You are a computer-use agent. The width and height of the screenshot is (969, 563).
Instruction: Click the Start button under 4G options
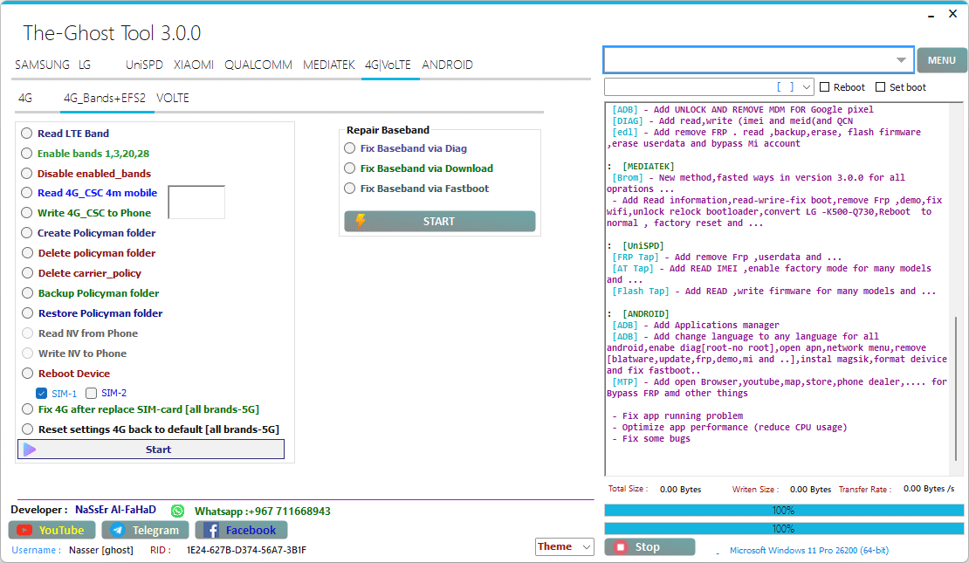pyautogui.click(x=151, y=450)
